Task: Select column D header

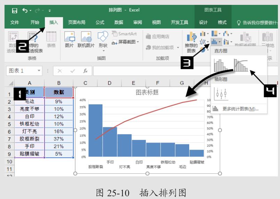Action: (x=110, y=83)
